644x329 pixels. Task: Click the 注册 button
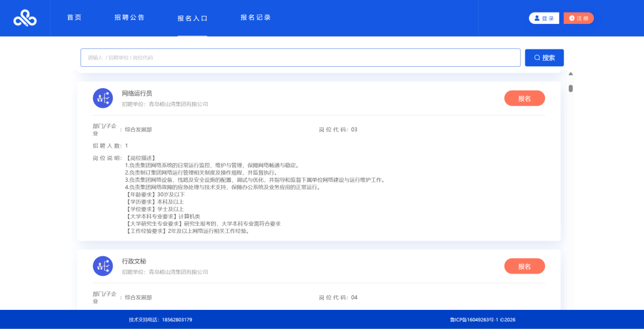tap(578, 18)
